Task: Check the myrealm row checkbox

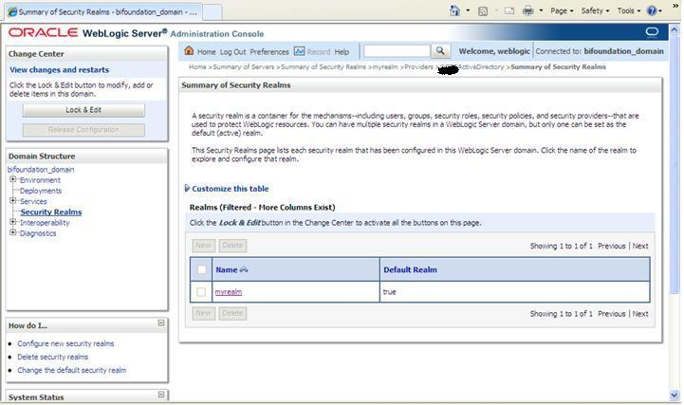Action: (x=201, y=291)
